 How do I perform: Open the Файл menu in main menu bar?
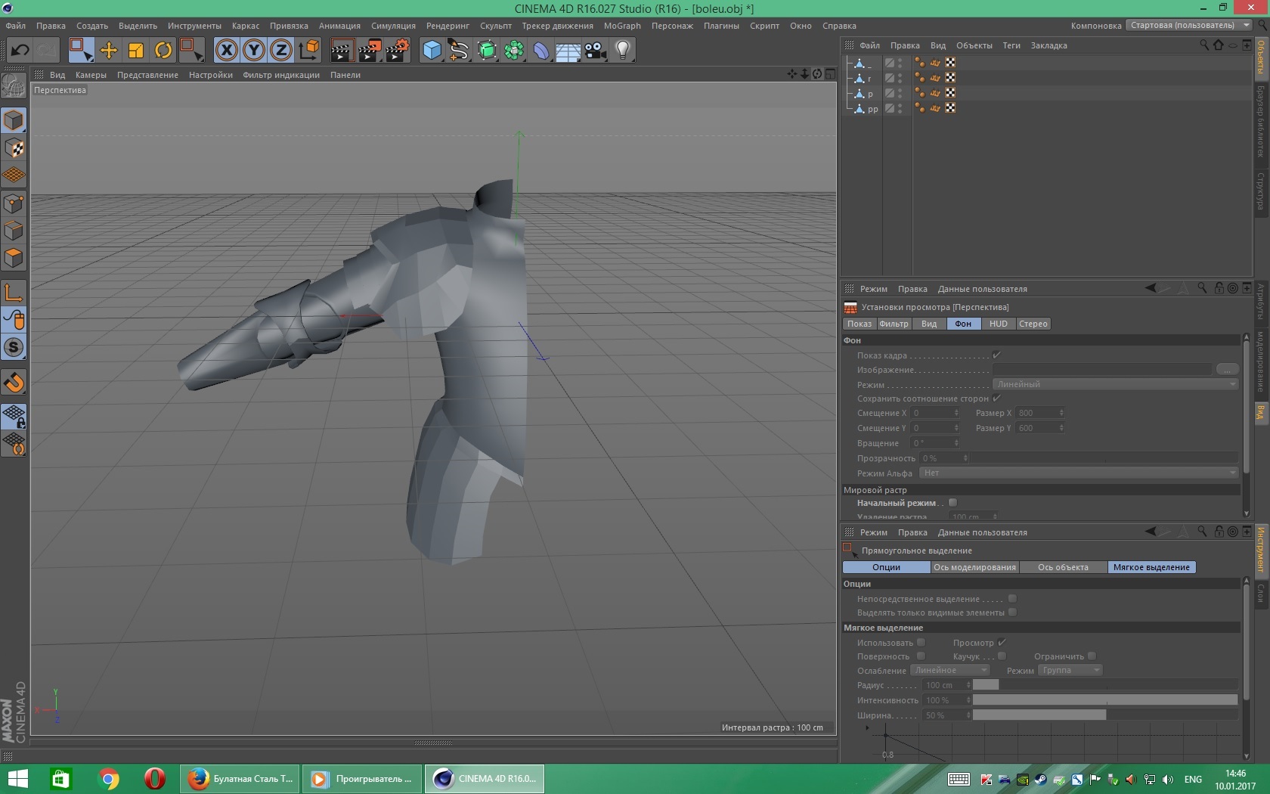tap(16, 26)
